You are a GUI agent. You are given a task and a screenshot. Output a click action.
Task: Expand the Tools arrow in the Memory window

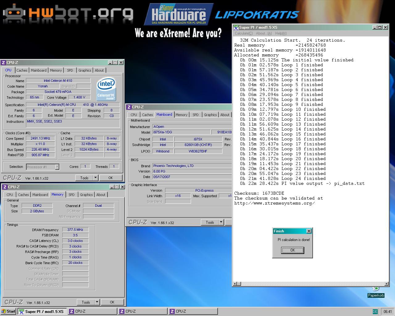coord(97,302)
